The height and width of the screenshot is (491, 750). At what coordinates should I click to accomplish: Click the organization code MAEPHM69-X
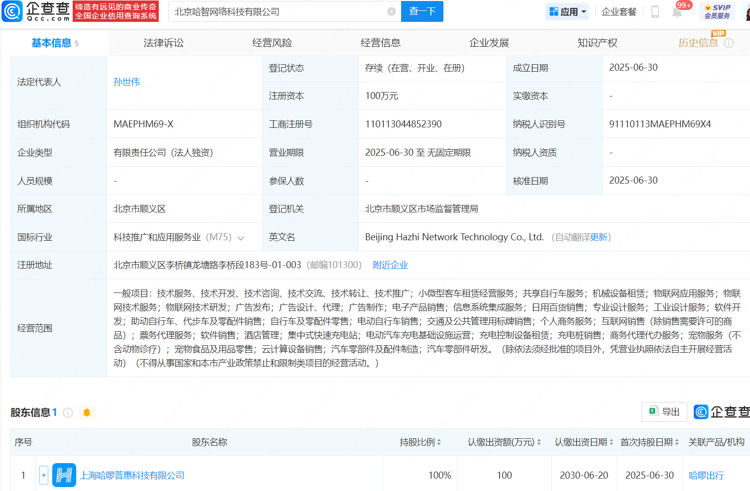coord(143,124)
